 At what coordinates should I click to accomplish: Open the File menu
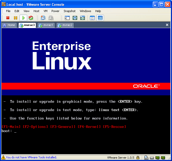coord(8,11)
